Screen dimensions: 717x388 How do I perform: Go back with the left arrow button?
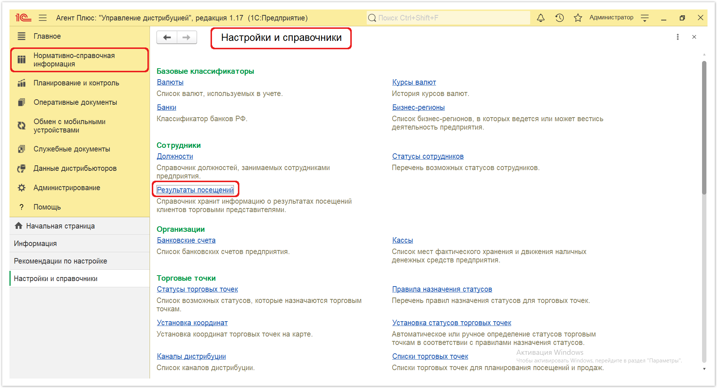point(167,37)
